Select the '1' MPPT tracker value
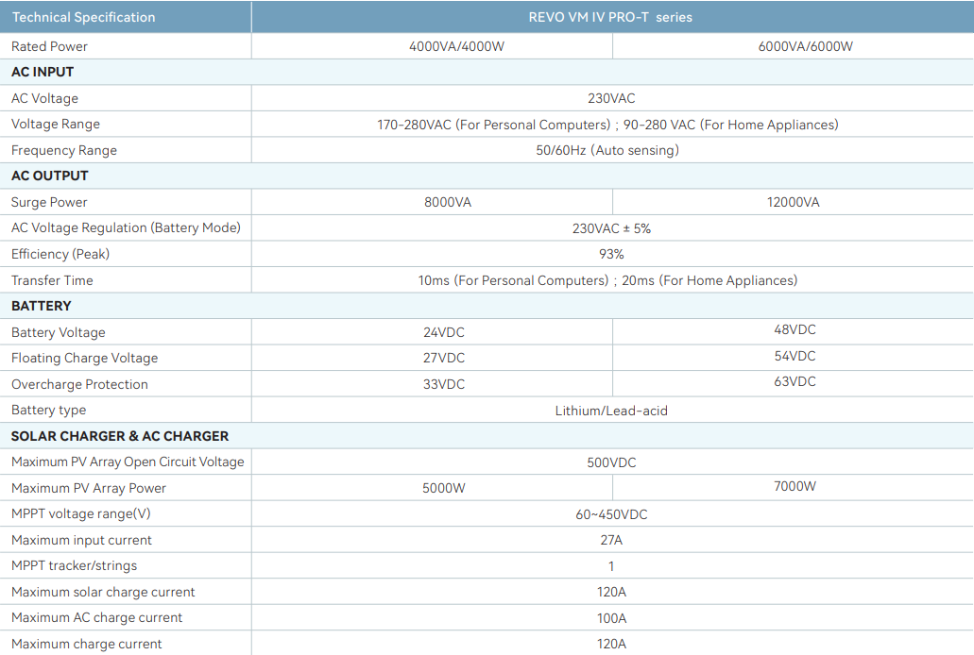Image resolution: width=974 pixels, height=655 pixels. click(x=611, y=566)
